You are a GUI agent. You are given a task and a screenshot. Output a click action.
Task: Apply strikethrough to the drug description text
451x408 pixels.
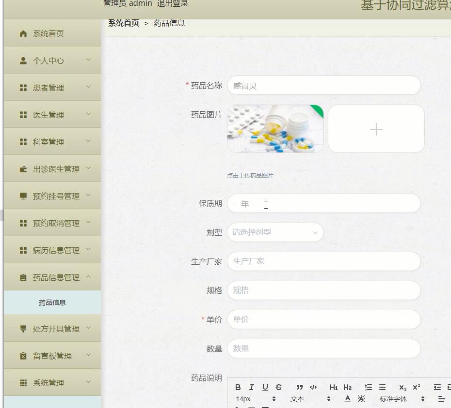click(x=279, y=387)
